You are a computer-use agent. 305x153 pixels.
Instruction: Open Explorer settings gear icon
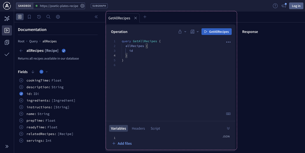click(x=58, y=17)
